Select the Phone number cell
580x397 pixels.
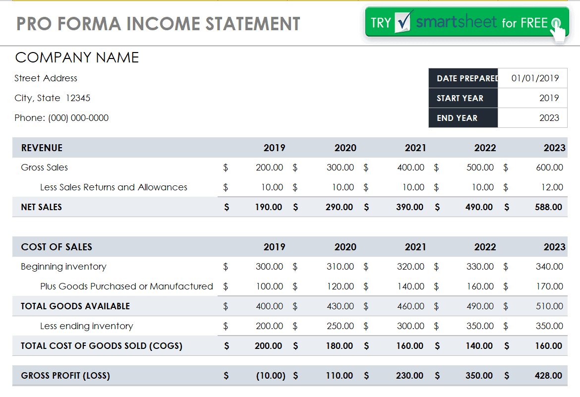pyautogui.click(x=61, y=118)
